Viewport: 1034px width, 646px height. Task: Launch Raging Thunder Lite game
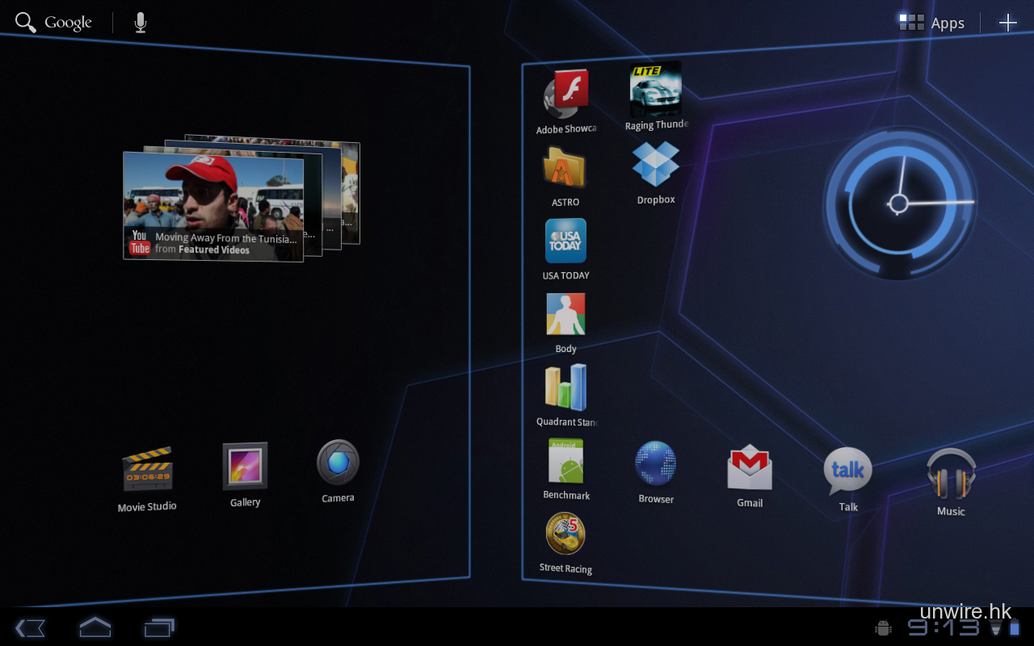point(655,91)
